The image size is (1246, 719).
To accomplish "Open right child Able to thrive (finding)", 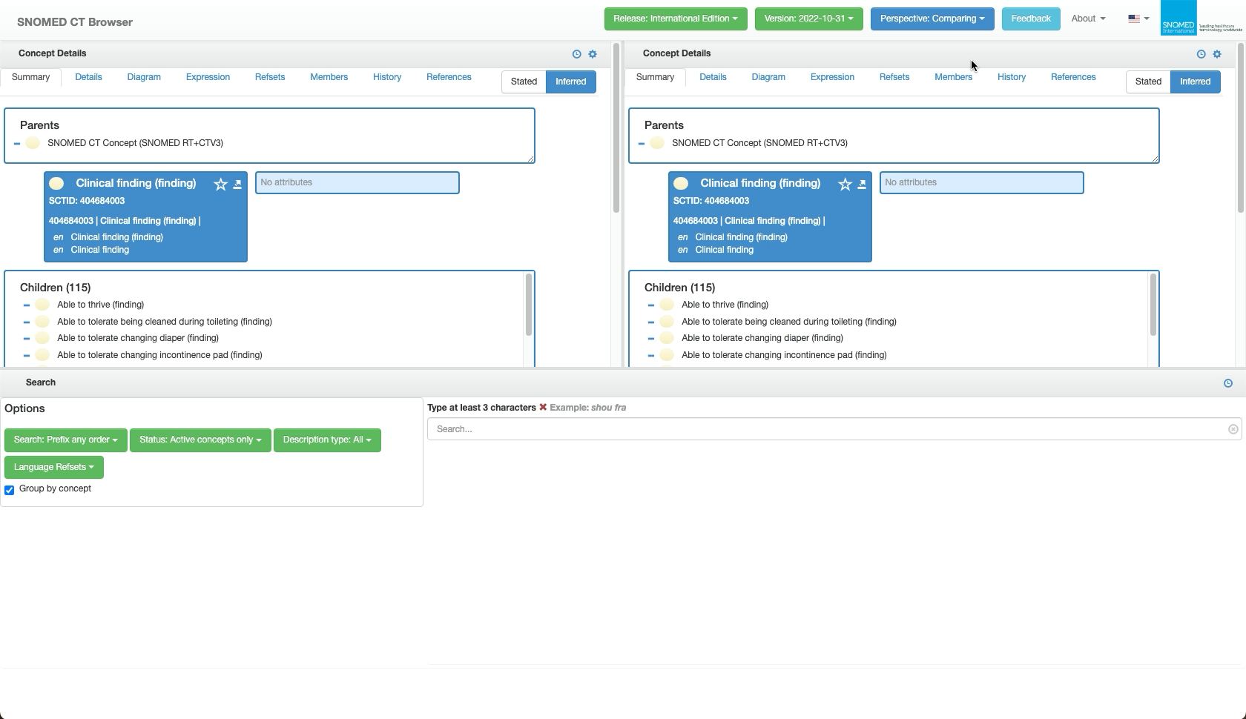I will pyautogui.click(x=725, y=305).
